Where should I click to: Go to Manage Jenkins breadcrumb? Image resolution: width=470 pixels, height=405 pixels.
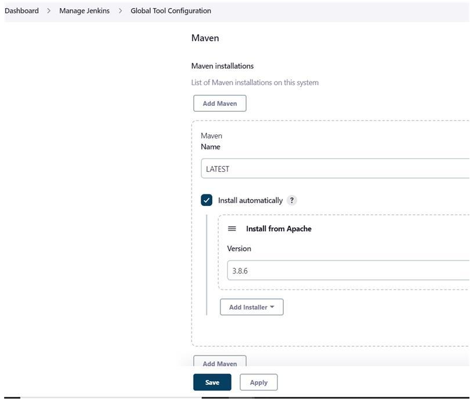(x=84, y=11)
